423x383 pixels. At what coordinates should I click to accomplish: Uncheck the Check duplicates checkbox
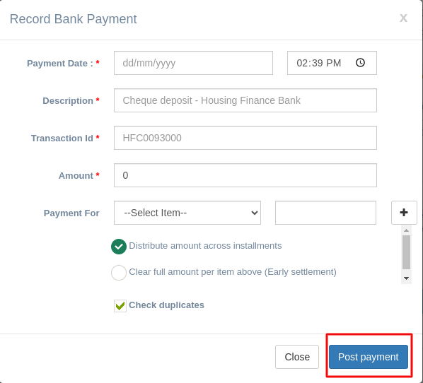120,306
